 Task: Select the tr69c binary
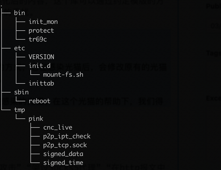pyautogui.click(x=38, y=39)
